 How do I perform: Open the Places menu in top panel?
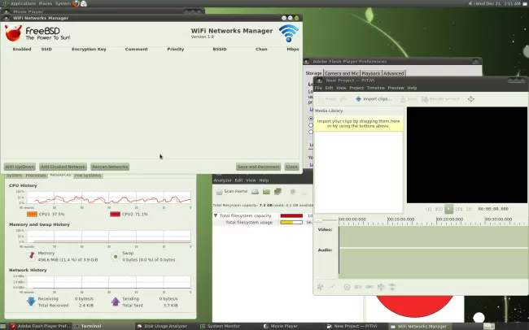46,3
